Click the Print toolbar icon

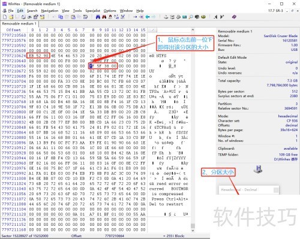23,17
